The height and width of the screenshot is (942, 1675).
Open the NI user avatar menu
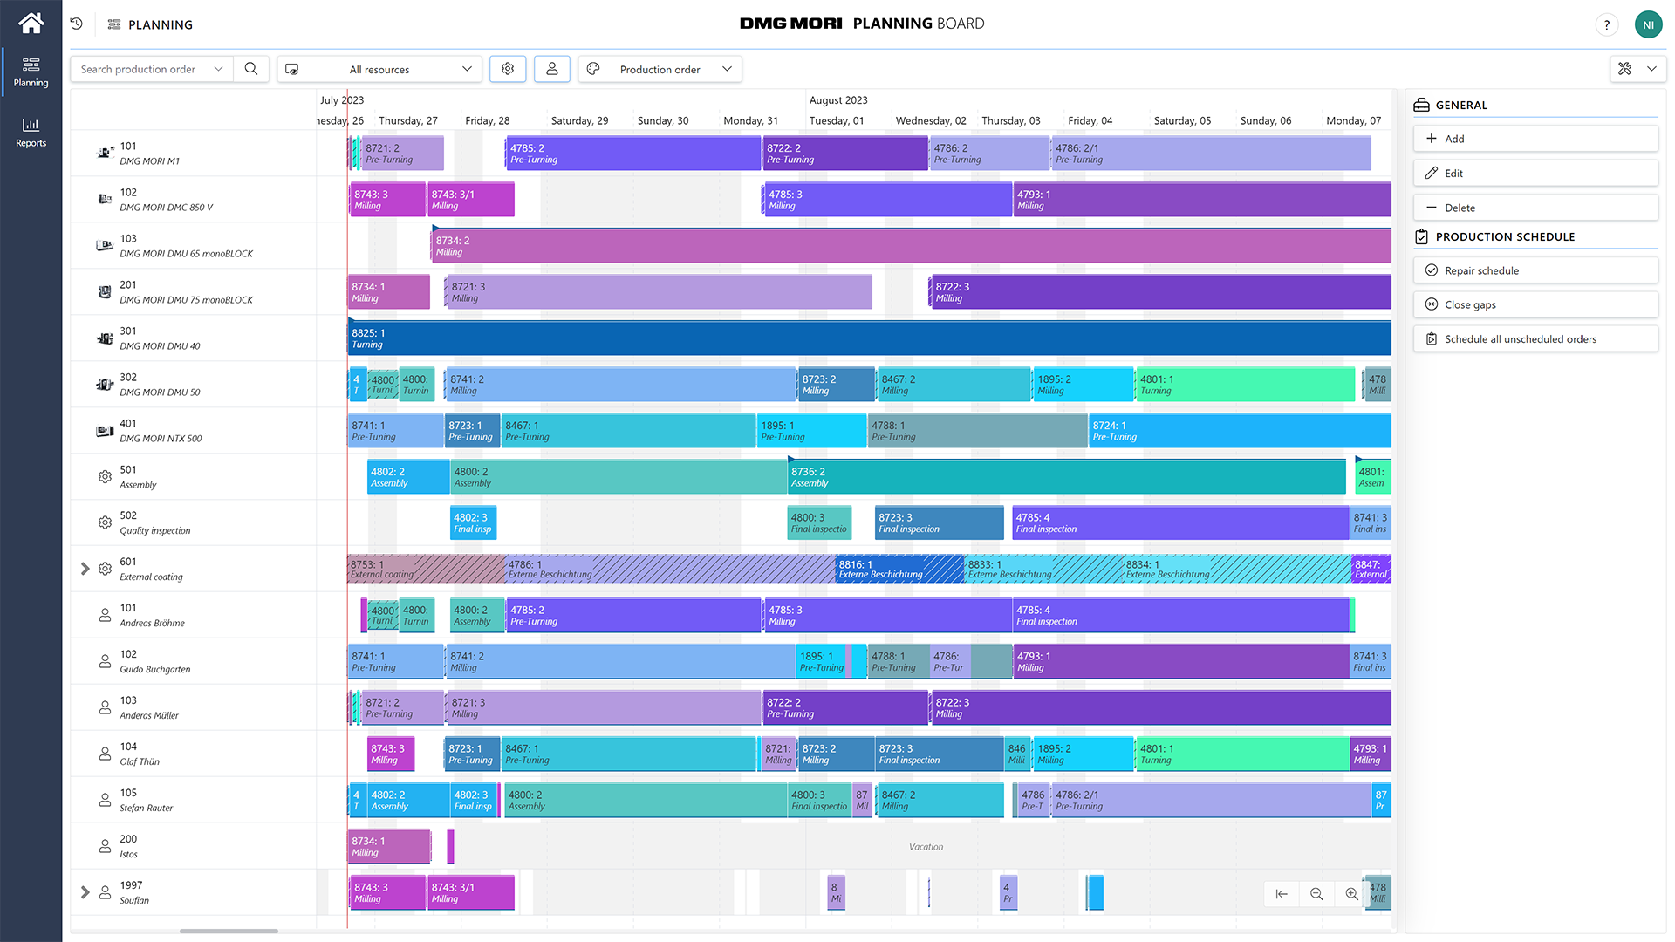1648,24
